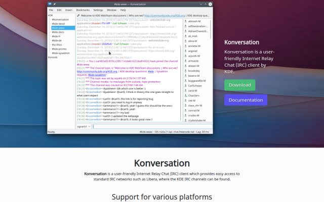Open the Help menu
The height and width of the screenshot is (202, 324).
[x=123, y=10]
